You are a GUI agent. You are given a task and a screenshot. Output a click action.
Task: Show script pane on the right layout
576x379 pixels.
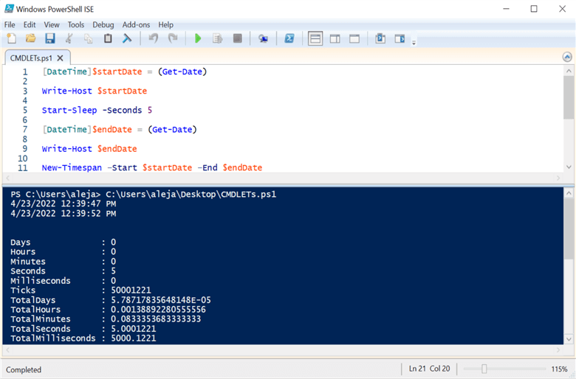335,38
